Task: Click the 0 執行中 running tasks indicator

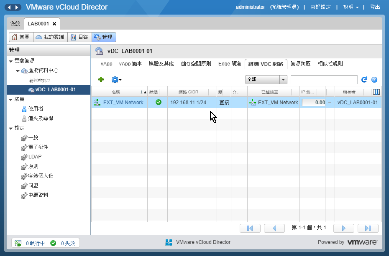Action: [x=36, y=243]
